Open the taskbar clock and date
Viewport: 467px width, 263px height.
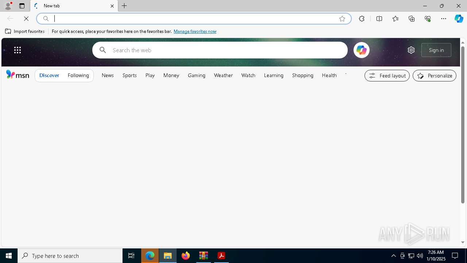tap(436, 256)
